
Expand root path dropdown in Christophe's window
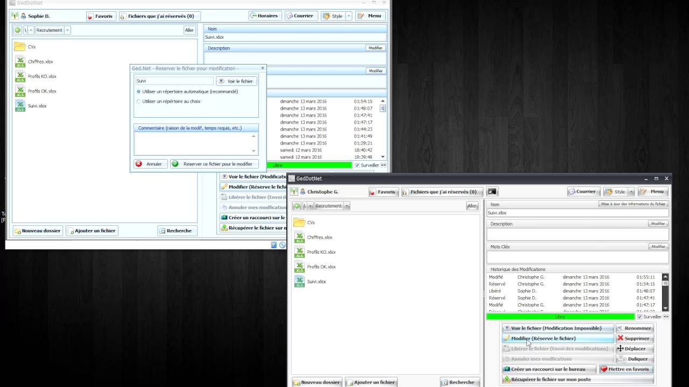click(x=310, y=206)
